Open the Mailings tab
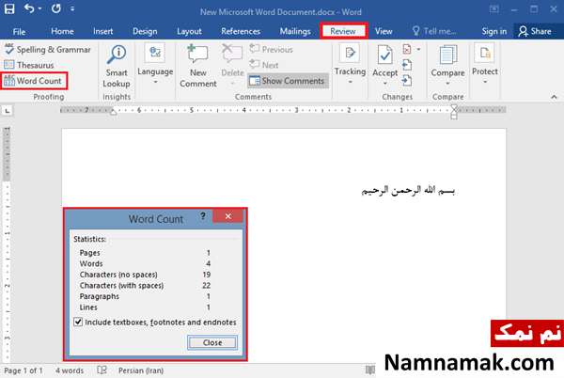The width and height of the screenshot is (564, 378). tap(295, 31)
